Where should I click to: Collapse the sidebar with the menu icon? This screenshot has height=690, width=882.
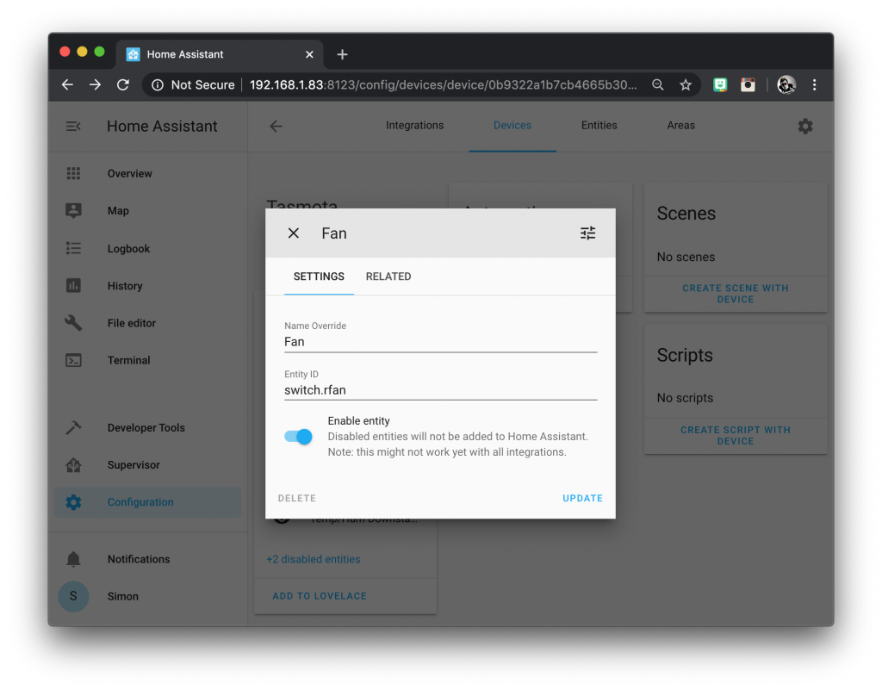click(73, 126)
